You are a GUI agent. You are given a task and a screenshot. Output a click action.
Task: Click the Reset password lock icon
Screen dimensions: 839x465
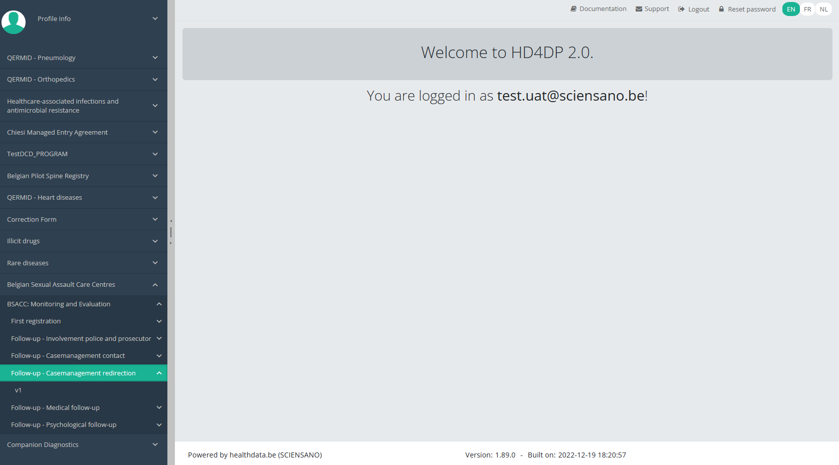pos(721,9)
